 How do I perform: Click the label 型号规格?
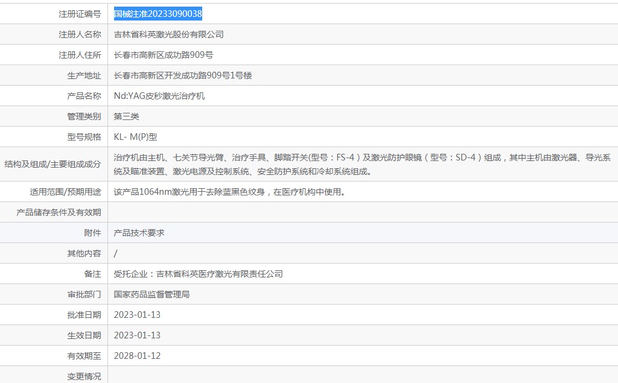click(x=84, y=137)
